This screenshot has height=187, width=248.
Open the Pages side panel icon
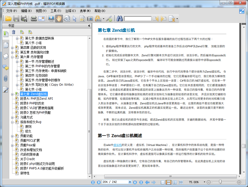coord(6,45)
